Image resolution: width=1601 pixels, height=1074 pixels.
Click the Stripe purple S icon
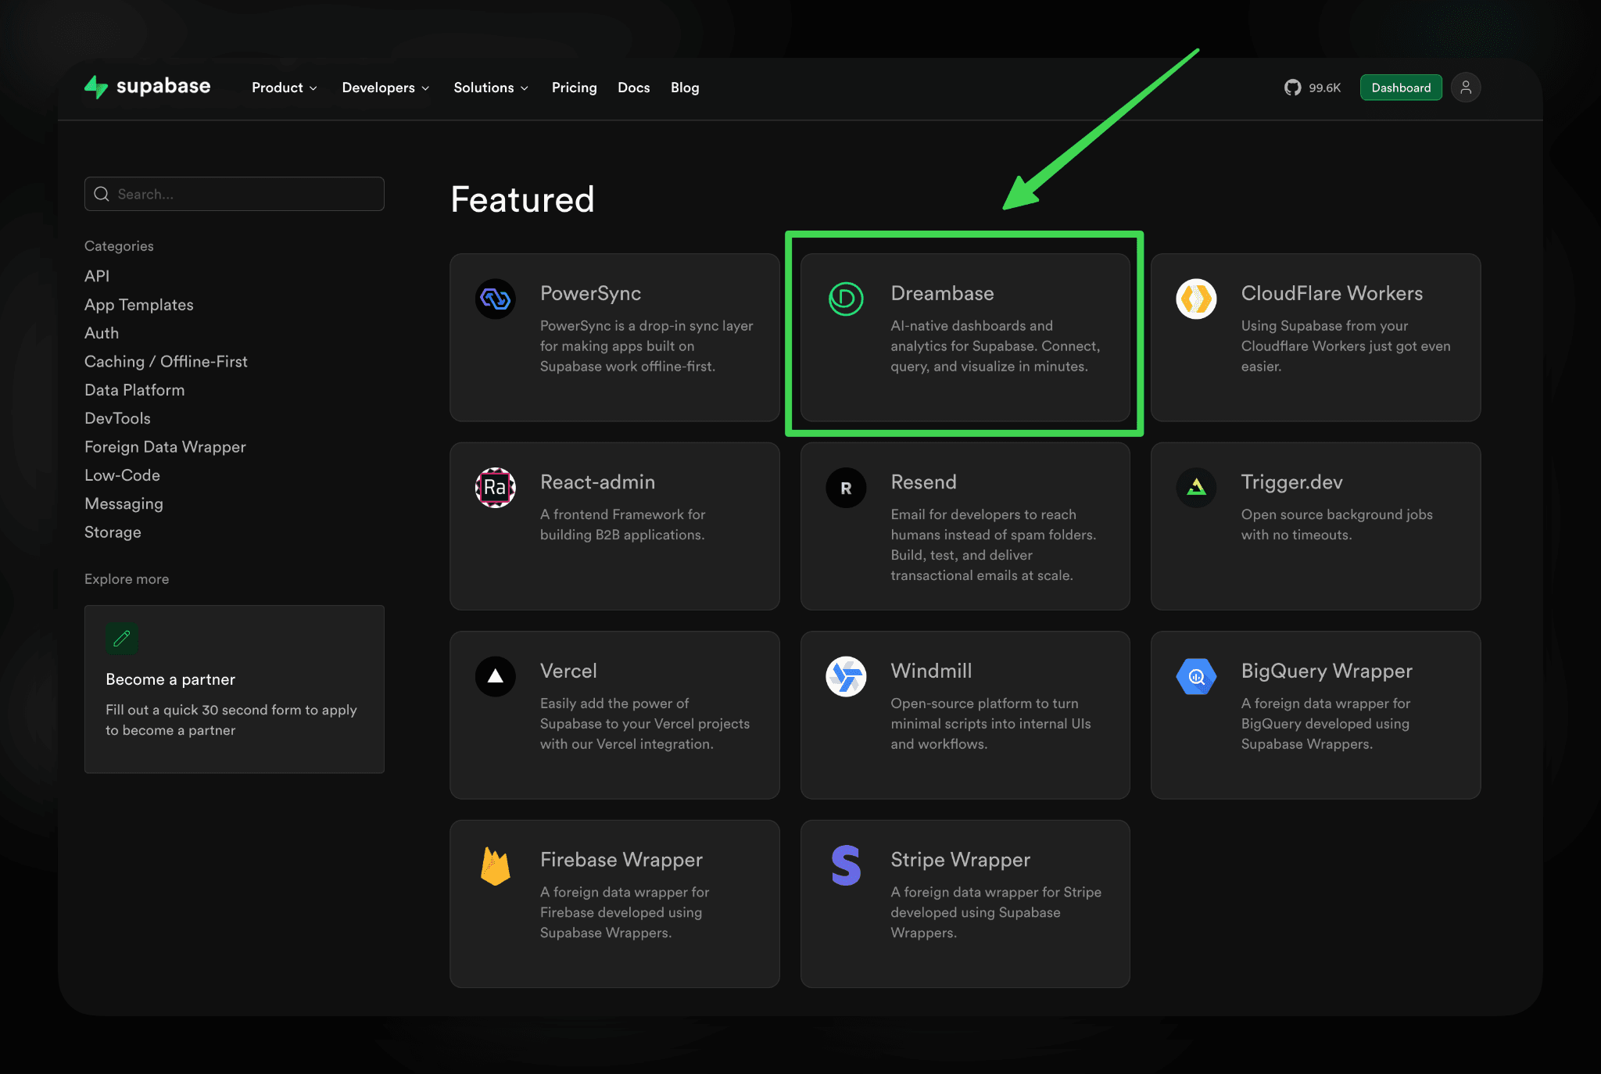[845, 865]
